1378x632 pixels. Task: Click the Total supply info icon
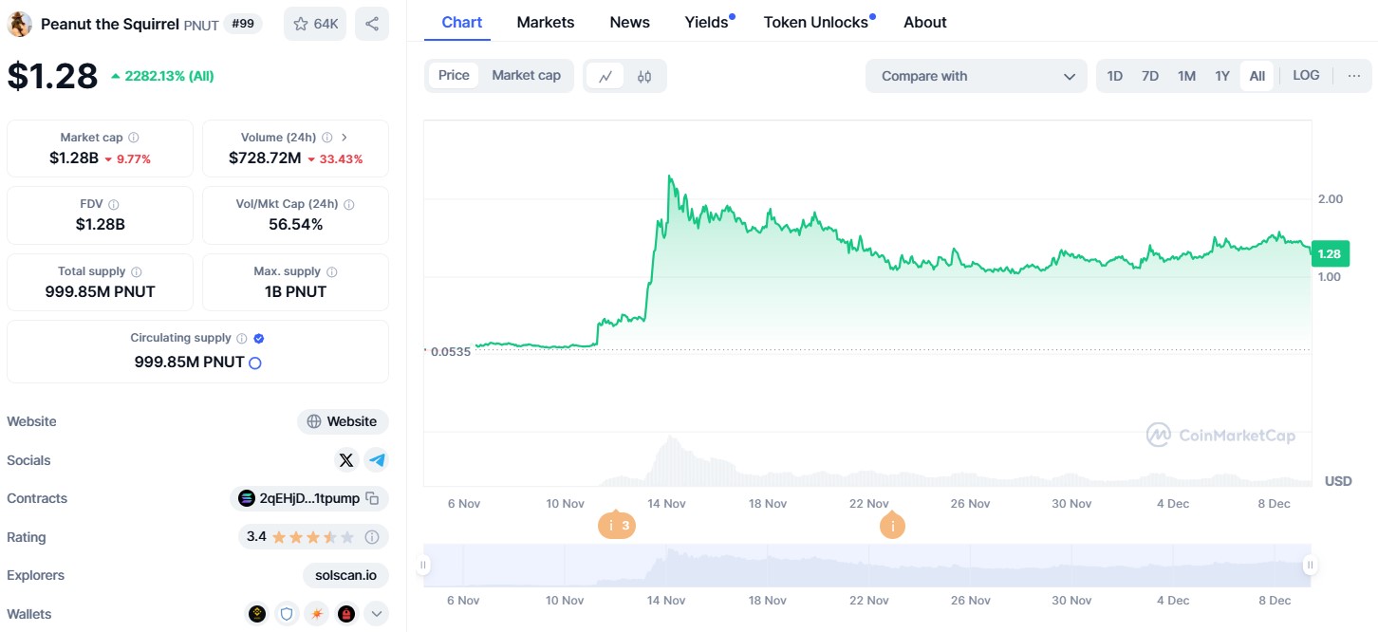136,271
